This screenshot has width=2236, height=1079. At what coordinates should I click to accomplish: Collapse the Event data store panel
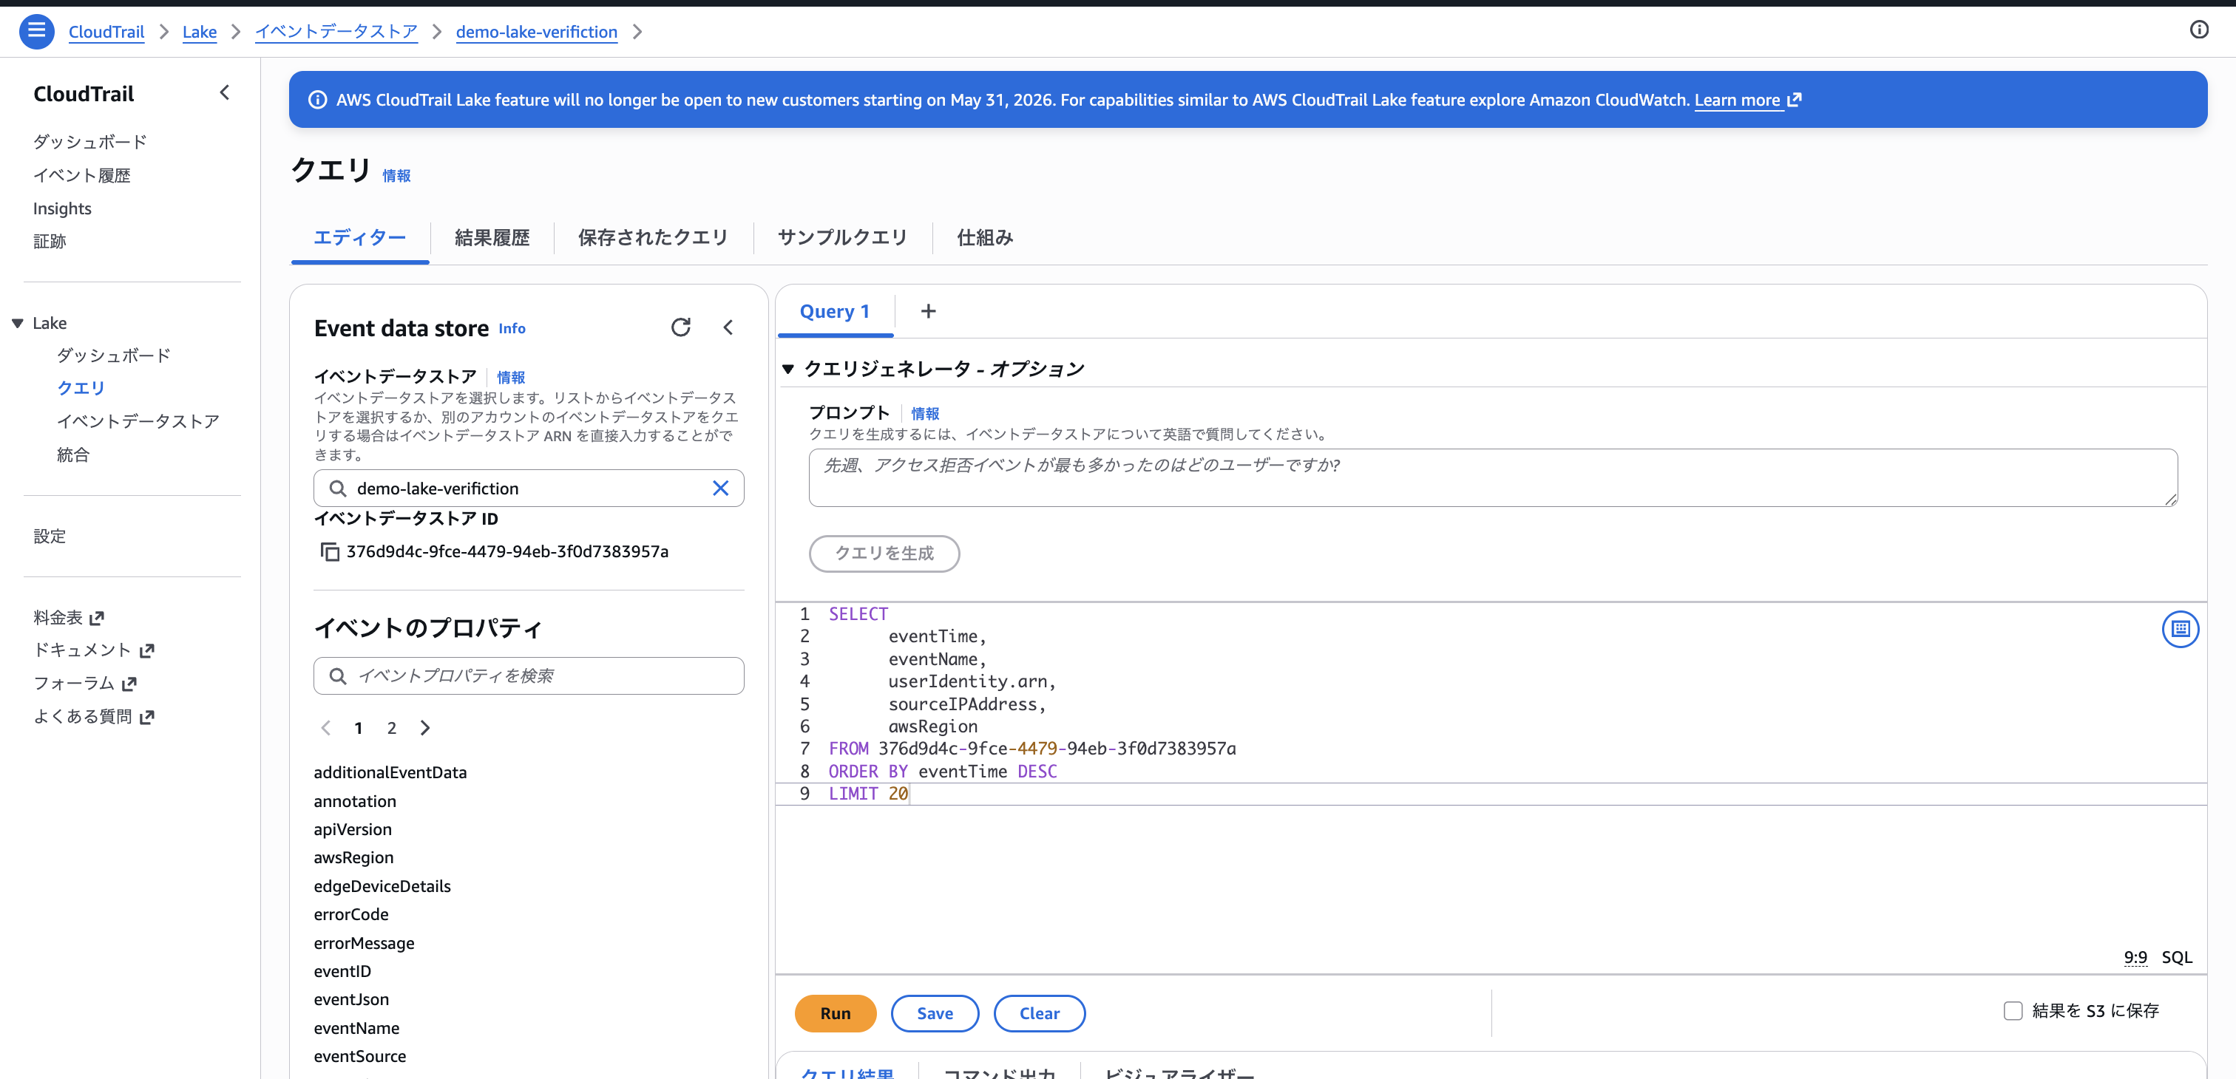[728, 327]
